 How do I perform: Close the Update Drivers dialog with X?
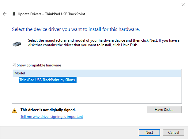tap(183, 5)
